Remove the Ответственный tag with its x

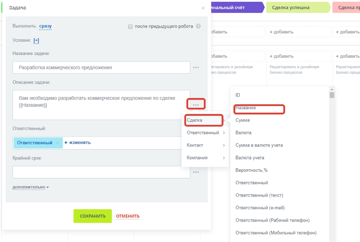point(58,143)
